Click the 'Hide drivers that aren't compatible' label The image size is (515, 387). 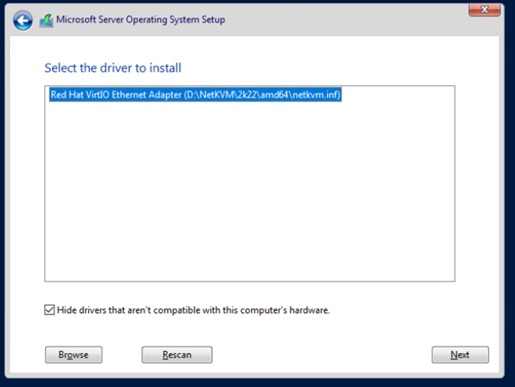tap(193, 310)
